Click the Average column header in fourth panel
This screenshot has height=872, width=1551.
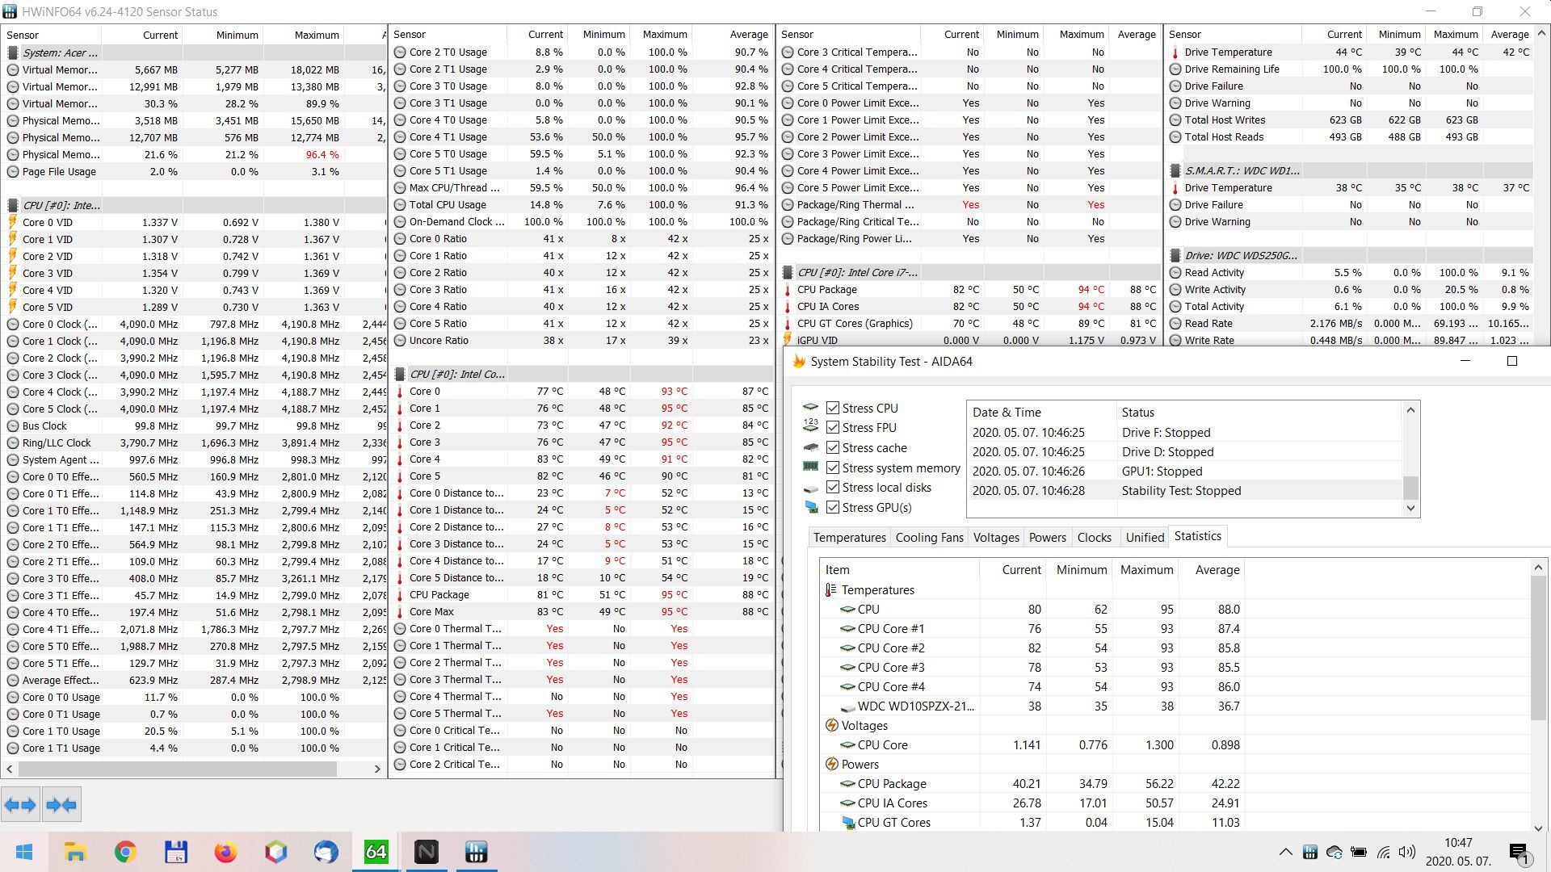click(x=1509, y=35)
